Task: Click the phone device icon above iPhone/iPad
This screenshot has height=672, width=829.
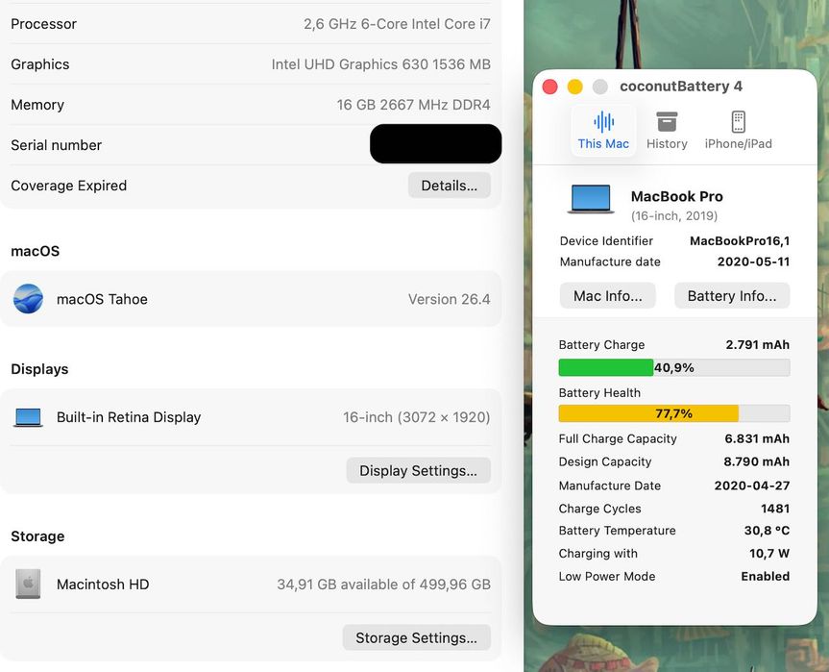Action: click(x=739, y=122)
